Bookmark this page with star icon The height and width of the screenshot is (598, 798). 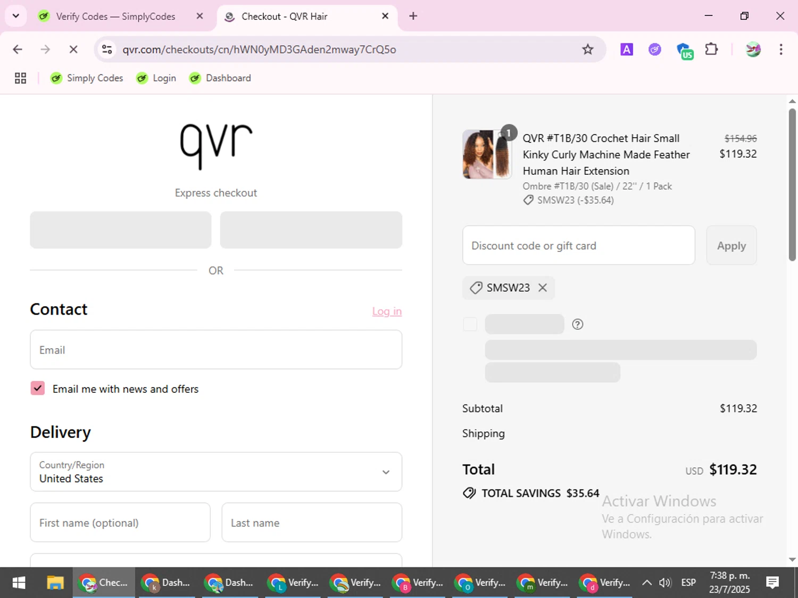tap(587, 49)
